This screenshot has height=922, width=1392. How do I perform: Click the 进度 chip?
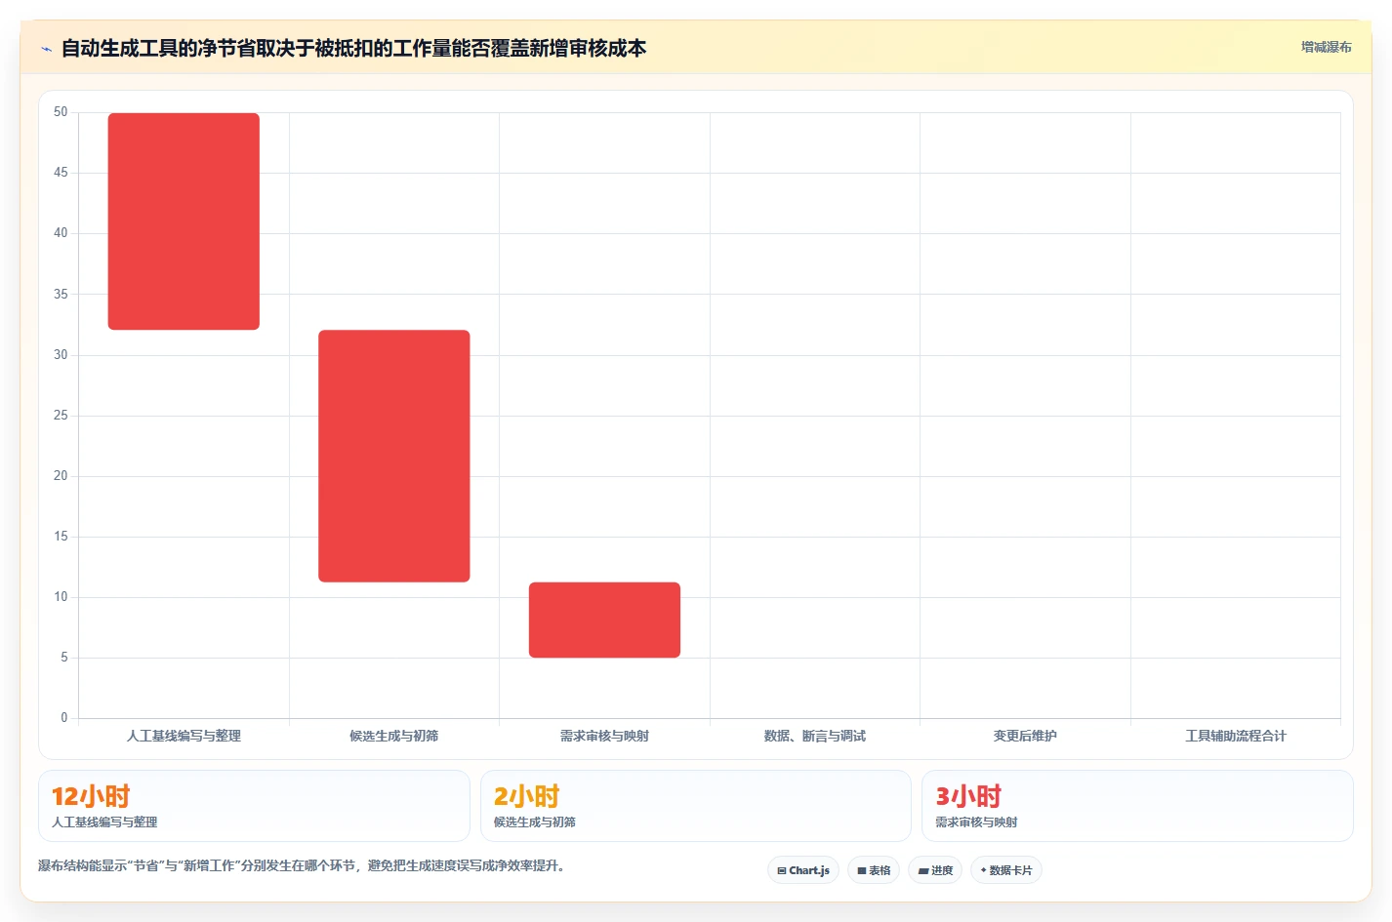[935, 870]
